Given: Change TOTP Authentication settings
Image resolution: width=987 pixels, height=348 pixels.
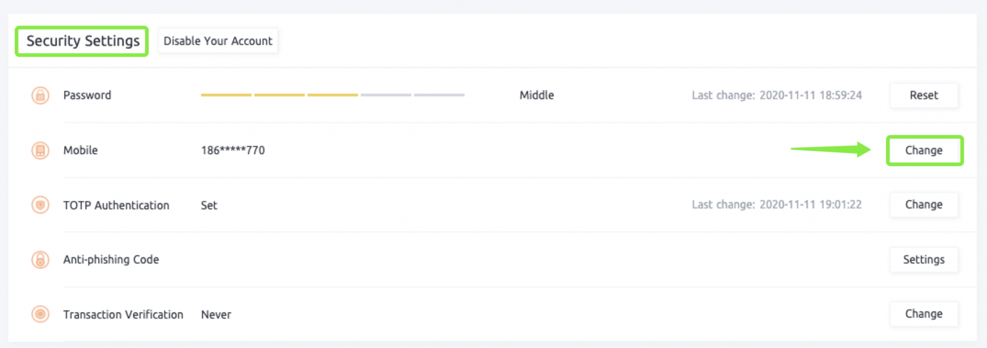Looking at the screenshot, I should coord(923,205).
